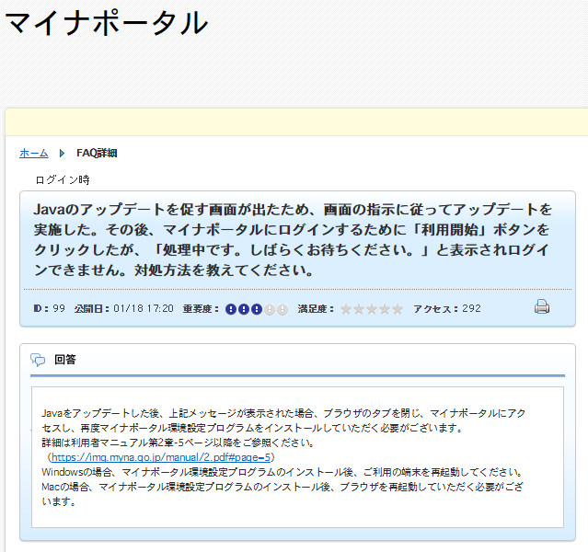
Task: Open the manual PDF link img.myna.go.jp
Action: [x=160, y=457]
